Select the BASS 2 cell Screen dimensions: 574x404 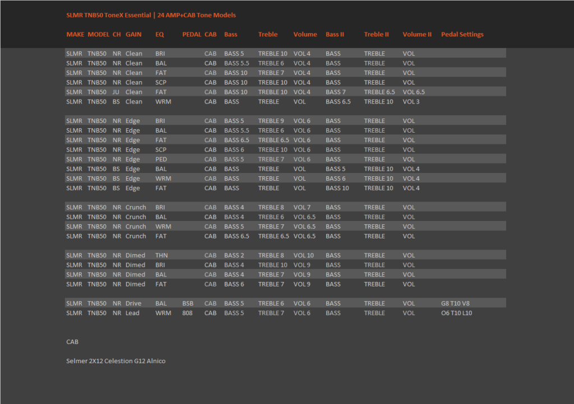tap(234, 255)
